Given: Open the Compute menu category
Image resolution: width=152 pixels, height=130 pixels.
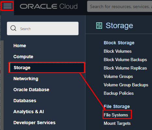Looking at the screenshot, I should 23,57.
